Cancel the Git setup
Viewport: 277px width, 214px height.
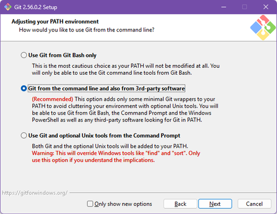tap(254, 204)
